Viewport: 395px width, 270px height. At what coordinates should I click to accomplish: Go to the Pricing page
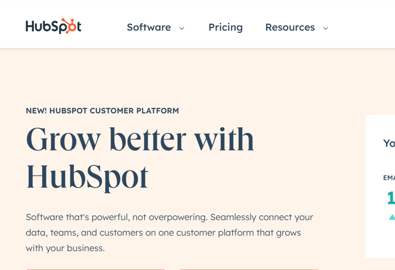click(x=225, y=27)
